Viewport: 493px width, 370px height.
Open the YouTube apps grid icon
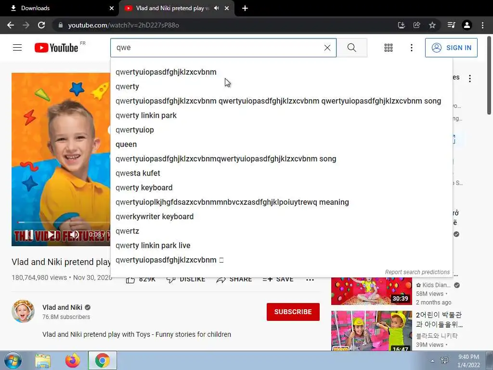(389, 48)
